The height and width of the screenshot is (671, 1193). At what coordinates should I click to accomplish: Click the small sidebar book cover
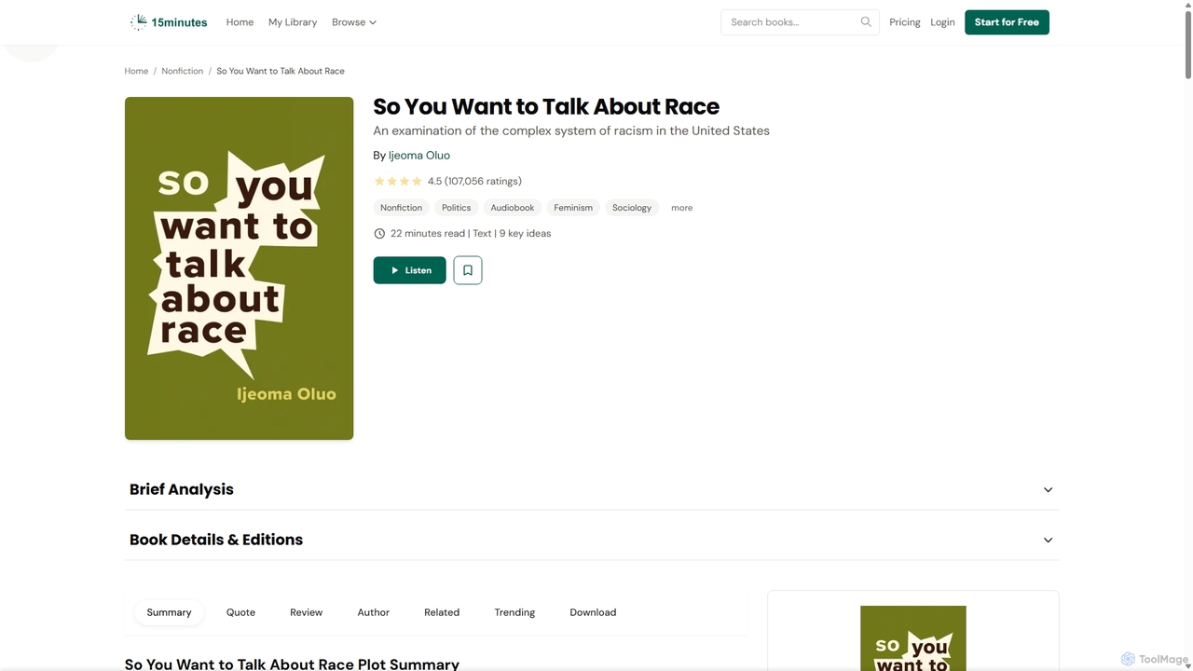tap(913, 638)
